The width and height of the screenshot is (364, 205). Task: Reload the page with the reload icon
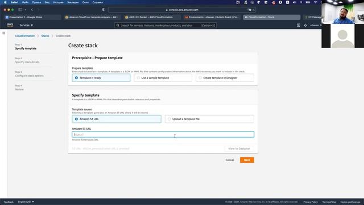pyautogui.click(x=254, y=10)
